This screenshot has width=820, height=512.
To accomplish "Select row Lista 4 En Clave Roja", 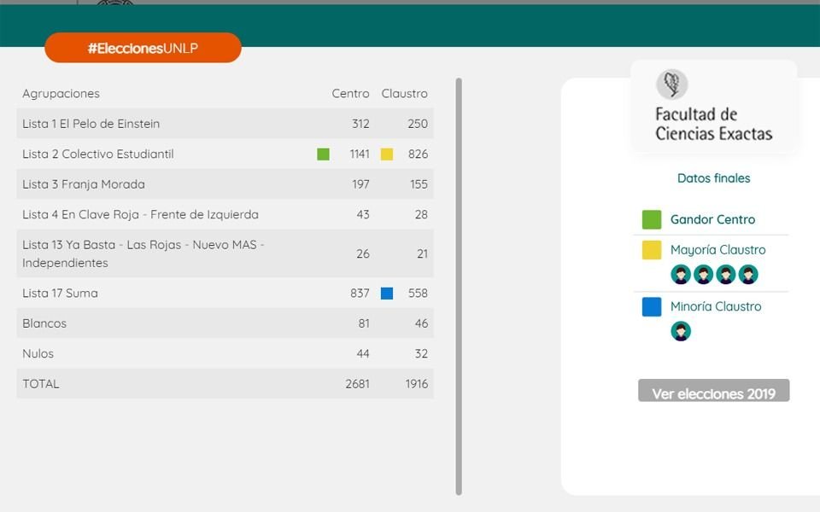I will pos(225,215).
